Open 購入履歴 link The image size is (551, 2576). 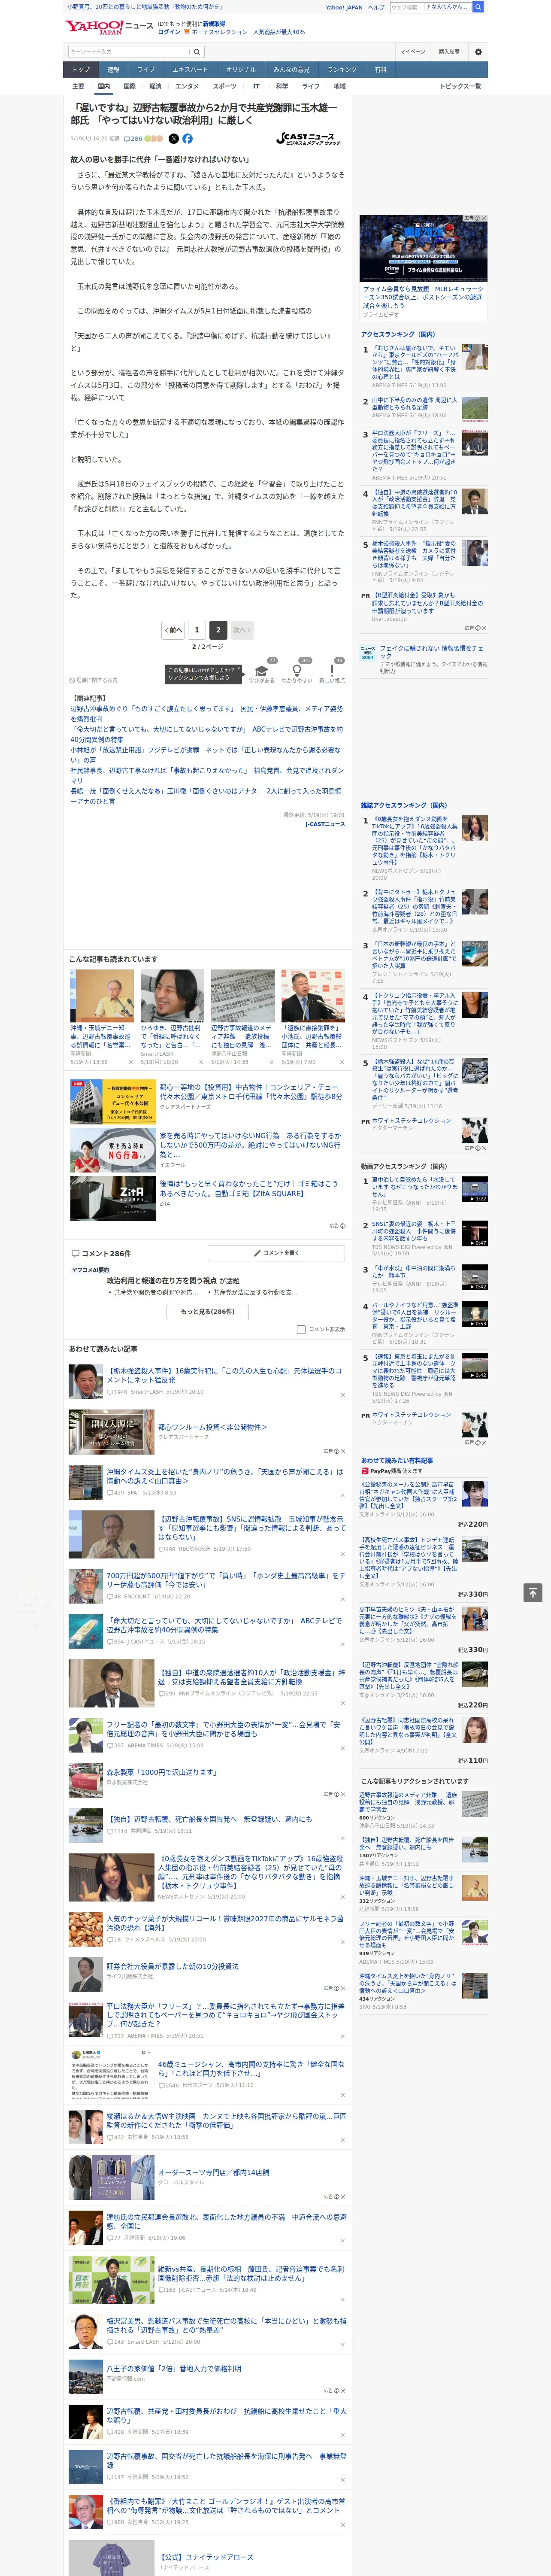449,52
